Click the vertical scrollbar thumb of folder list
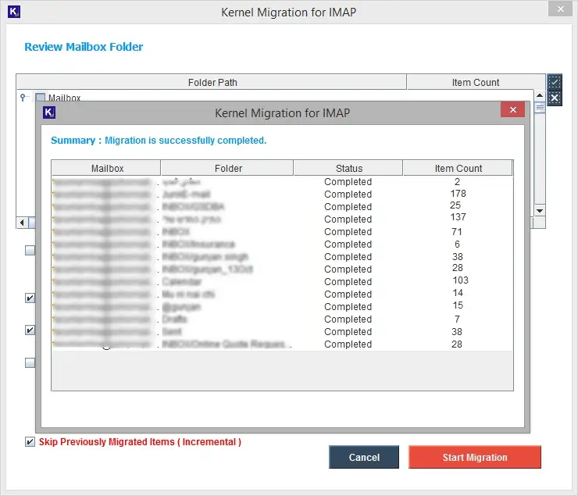The width and height of the screenshot is (578, 496). point(540,109)
